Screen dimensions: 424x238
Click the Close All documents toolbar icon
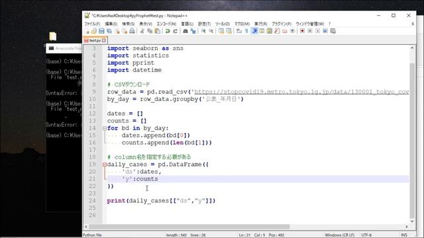(125, 31)
